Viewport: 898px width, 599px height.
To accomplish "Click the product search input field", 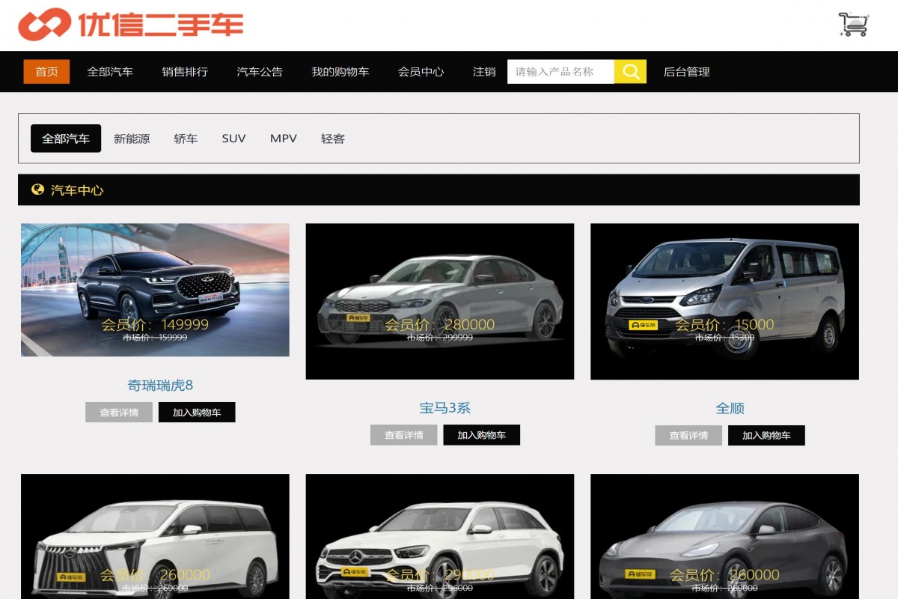I will tap(561, 71).
